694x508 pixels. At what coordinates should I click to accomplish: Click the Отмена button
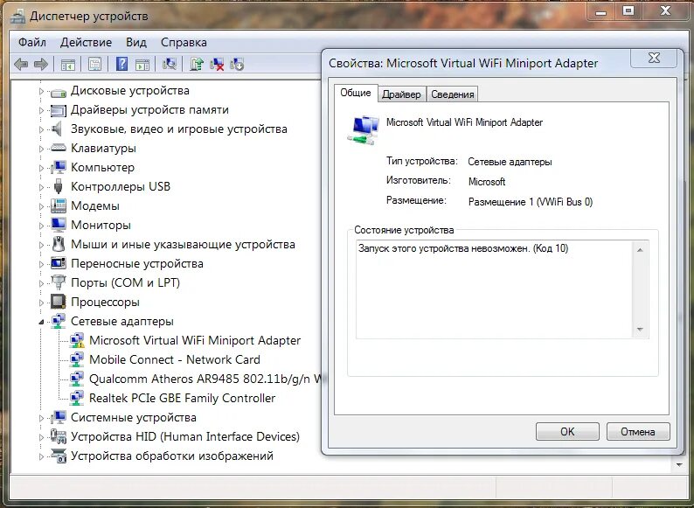638,431
